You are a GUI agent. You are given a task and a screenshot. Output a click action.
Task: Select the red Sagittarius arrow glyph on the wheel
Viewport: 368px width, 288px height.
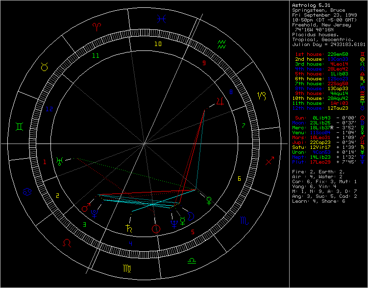tap(270, 161)
